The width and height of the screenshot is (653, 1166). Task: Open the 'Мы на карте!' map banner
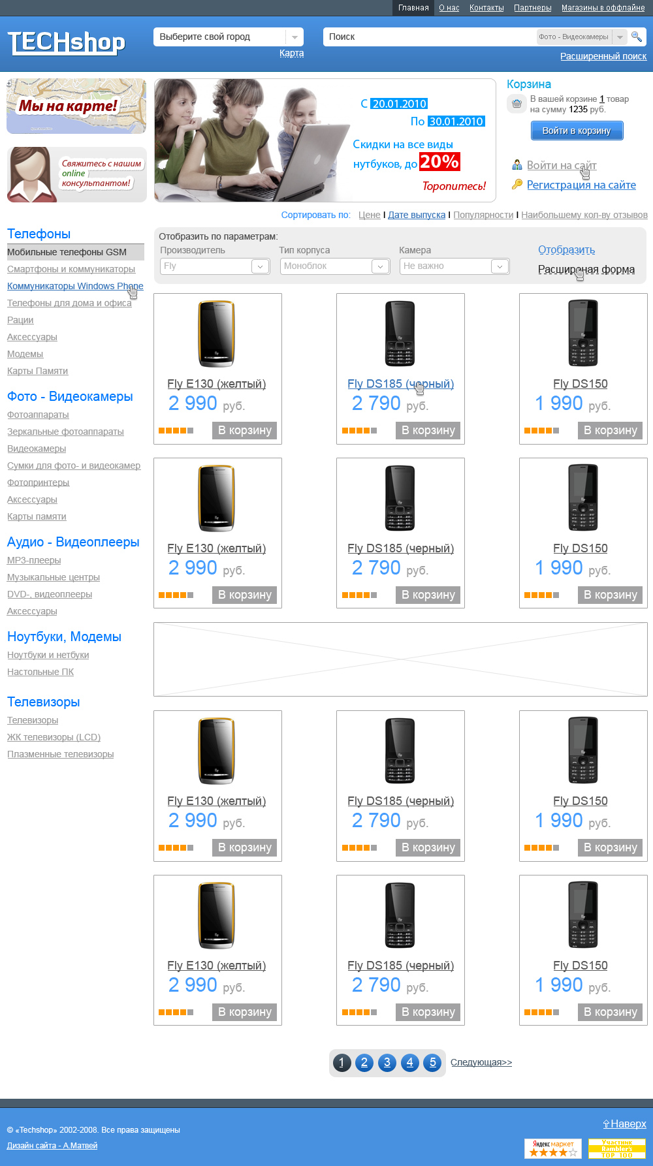click(76, 106)
